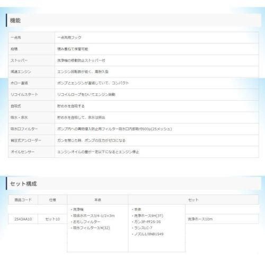Click the 機能 section heading
Image resolution: width=265 pixels, height=265 pixels.
click(15, 21)
